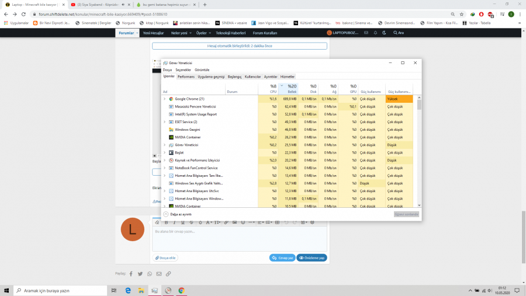This screenshot has height=296, width=526.
Task: Share post via email icon
Action: tap(159, 274)
